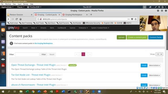168x94 pixels.
Task: Open the abuse.ch Ransomware pack link
Action: tap(33, 85)
